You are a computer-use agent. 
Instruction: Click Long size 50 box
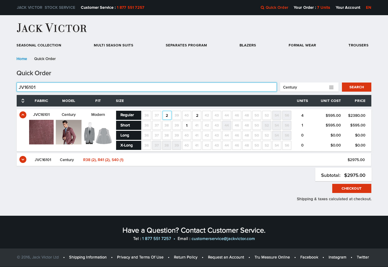[x=257, y=135]
